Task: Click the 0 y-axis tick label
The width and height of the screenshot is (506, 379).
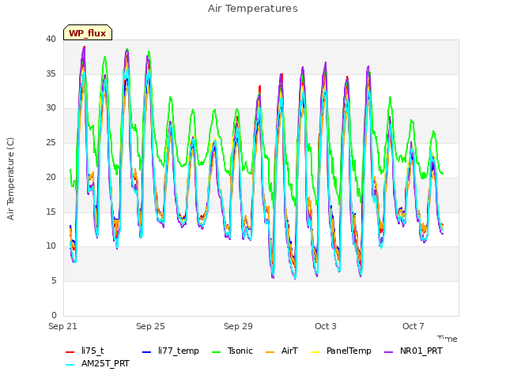Action: (x=54, y=315)
